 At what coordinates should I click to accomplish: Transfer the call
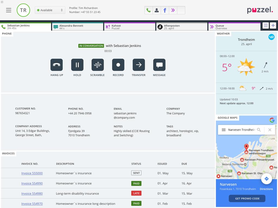[139, 65]
